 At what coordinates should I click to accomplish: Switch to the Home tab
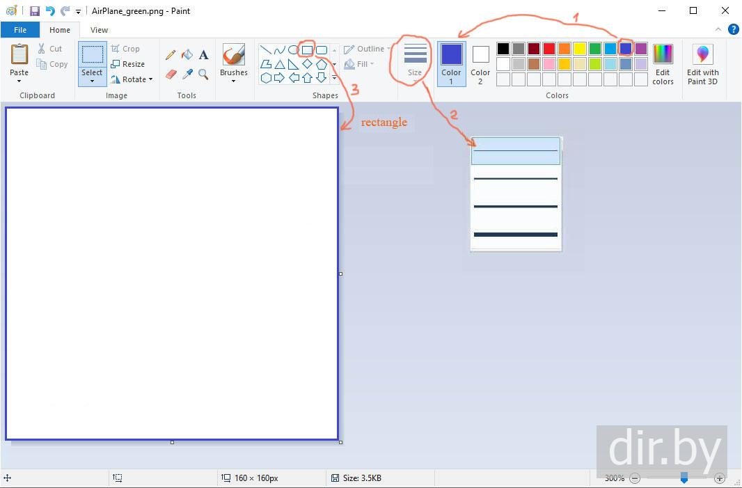60,30
